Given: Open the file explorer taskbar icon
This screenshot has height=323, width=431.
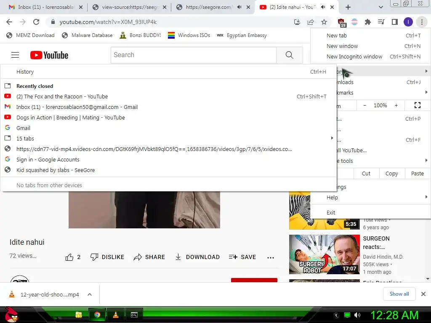Looking at the screenshot, I should pos(79,315).
